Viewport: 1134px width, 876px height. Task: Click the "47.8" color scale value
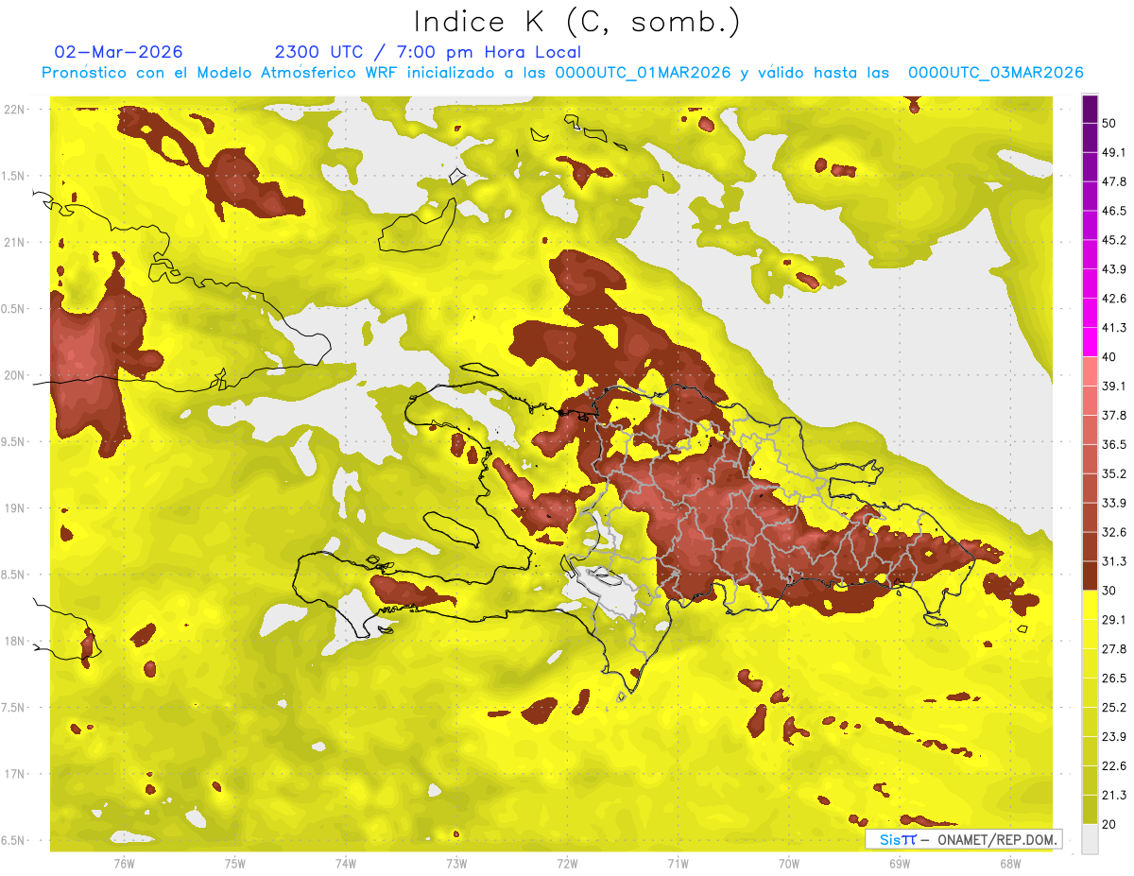[x=1114, y=181]
